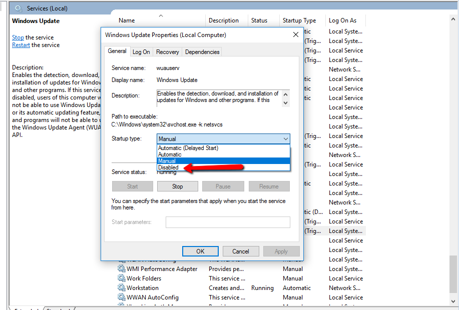Click 'Provides pe...' description cell

pos(226,269)
